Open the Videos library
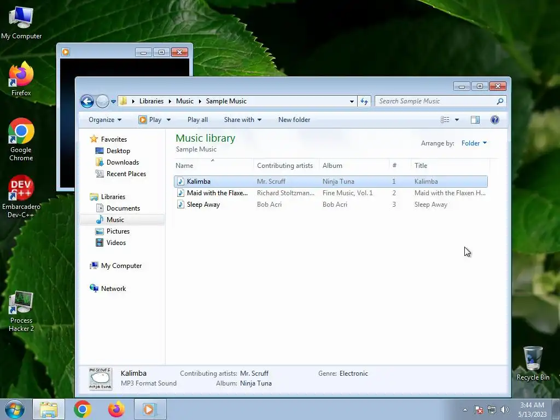 pyautogui.click(x=116, y=242)
